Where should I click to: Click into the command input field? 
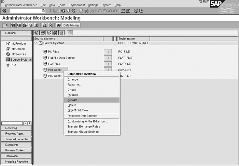(26, 11)
